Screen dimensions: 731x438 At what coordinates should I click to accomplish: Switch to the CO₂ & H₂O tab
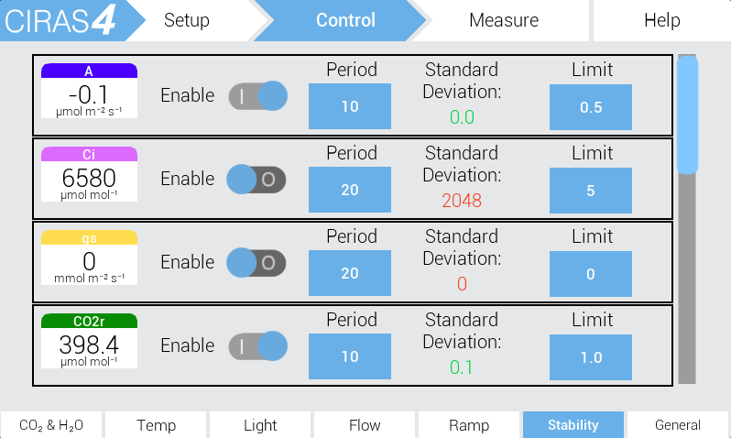pyautogui.click(x=51, y=425)
